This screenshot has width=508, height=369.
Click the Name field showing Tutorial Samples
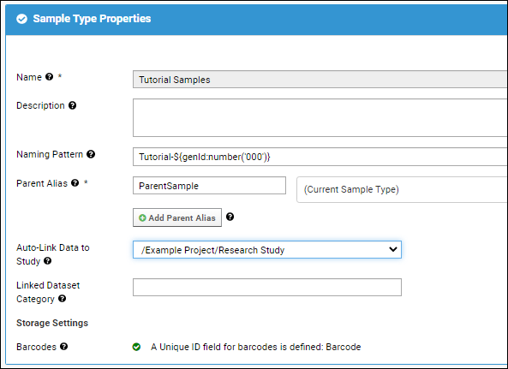320,80
